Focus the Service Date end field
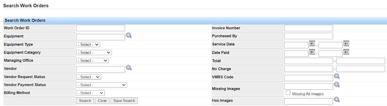The width and height of the screenshot is (387, 106). coord(330,45)
